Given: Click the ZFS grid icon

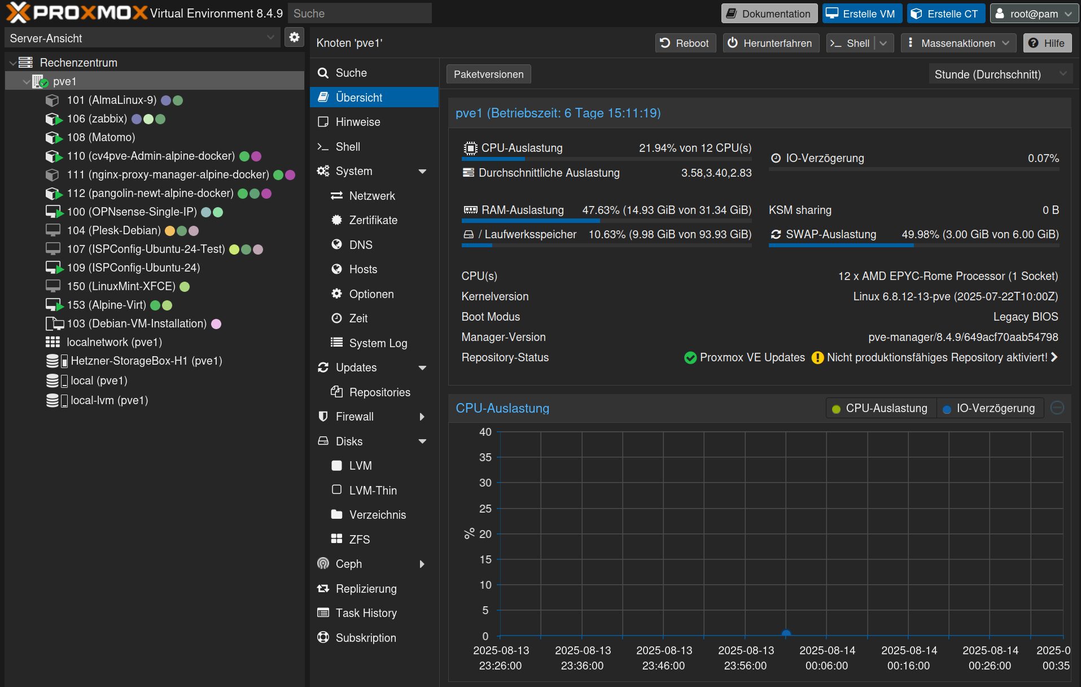Looking at the screenshot, I should coord(336,539).
